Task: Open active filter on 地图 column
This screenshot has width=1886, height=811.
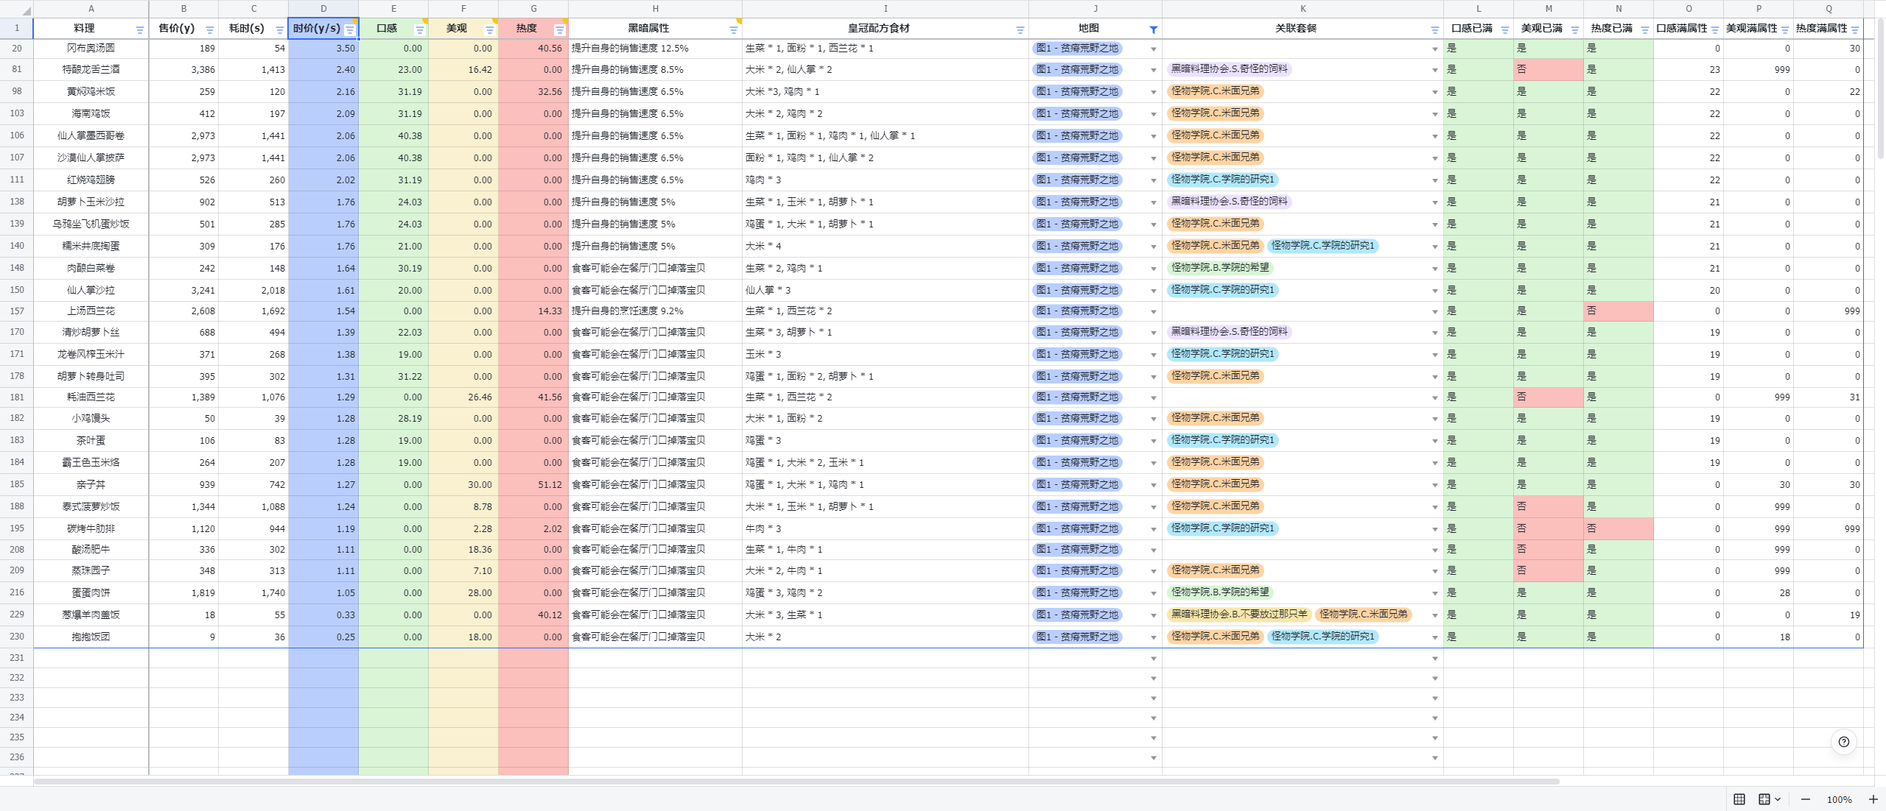Action: [x=1153, y=30]
